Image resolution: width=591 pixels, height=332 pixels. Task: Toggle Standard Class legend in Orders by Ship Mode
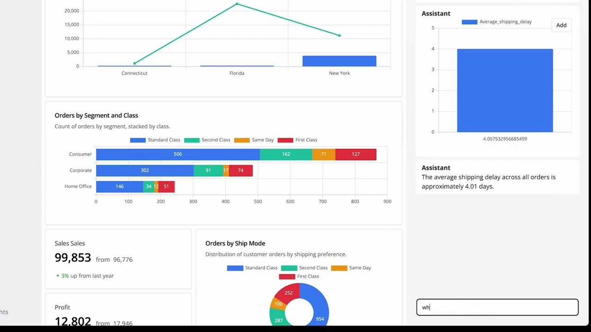[x=252, y=268]
